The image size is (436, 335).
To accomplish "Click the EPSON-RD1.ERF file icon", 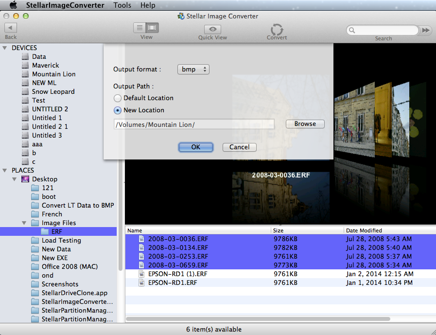I will [141, 282].
